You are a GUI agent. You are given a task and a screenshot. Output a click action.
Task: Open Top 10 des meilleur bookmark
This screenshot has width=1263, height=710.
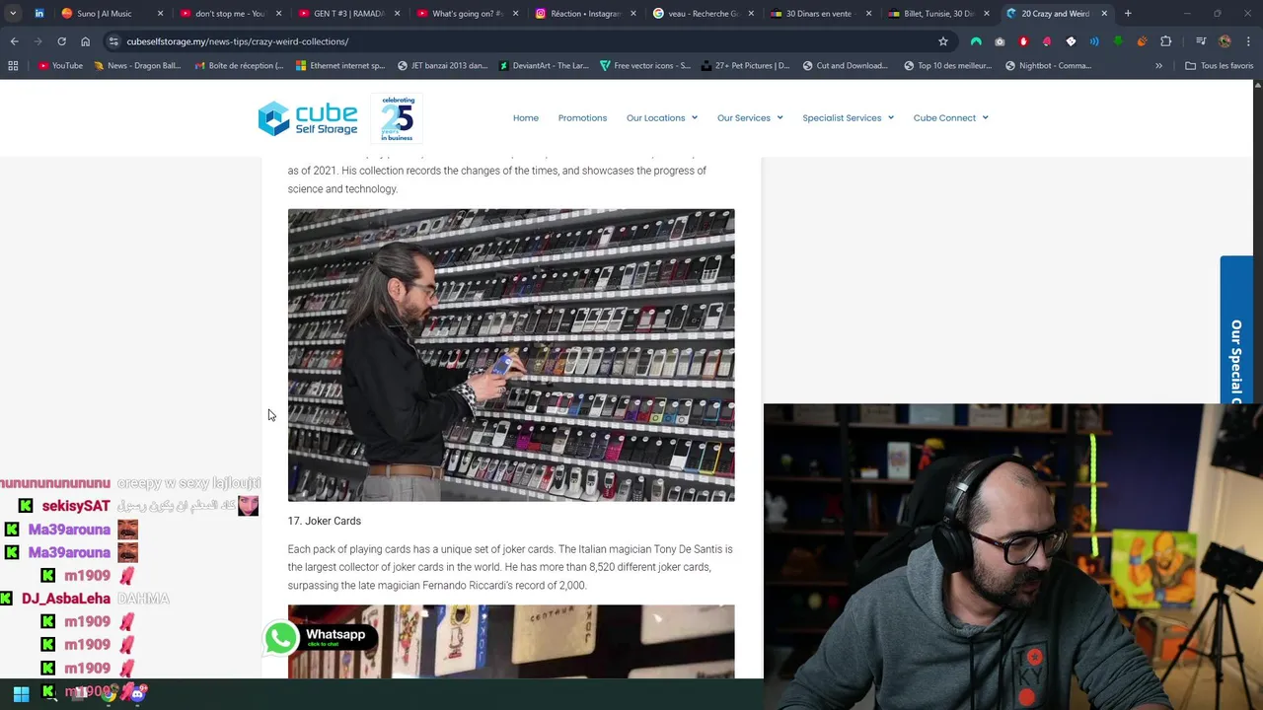[947, 66]
